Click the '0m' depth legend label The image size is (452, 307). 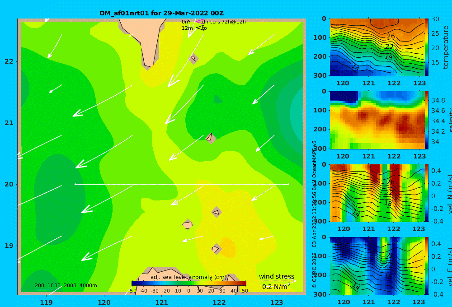point(186,22)
